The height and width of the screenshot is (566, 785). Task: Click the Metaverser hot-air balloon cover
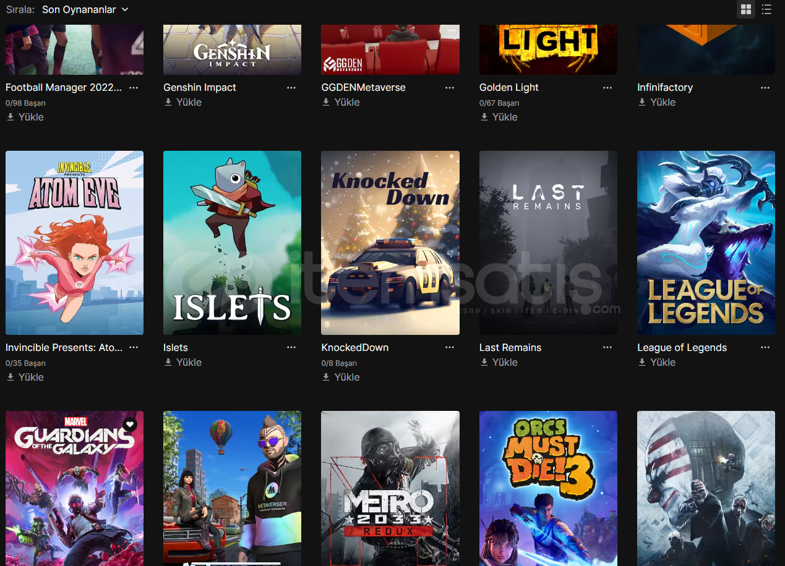tap(232, 488)
